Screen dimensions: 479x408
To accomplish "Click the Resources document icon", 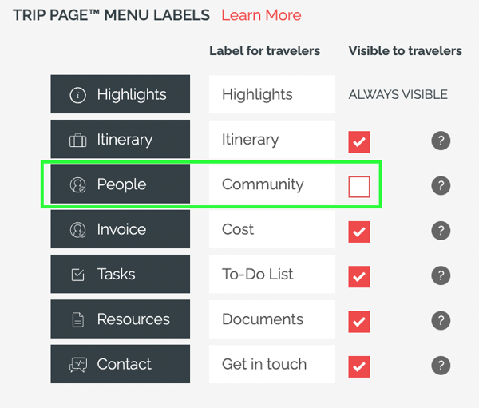I will (x=78, y=319).
